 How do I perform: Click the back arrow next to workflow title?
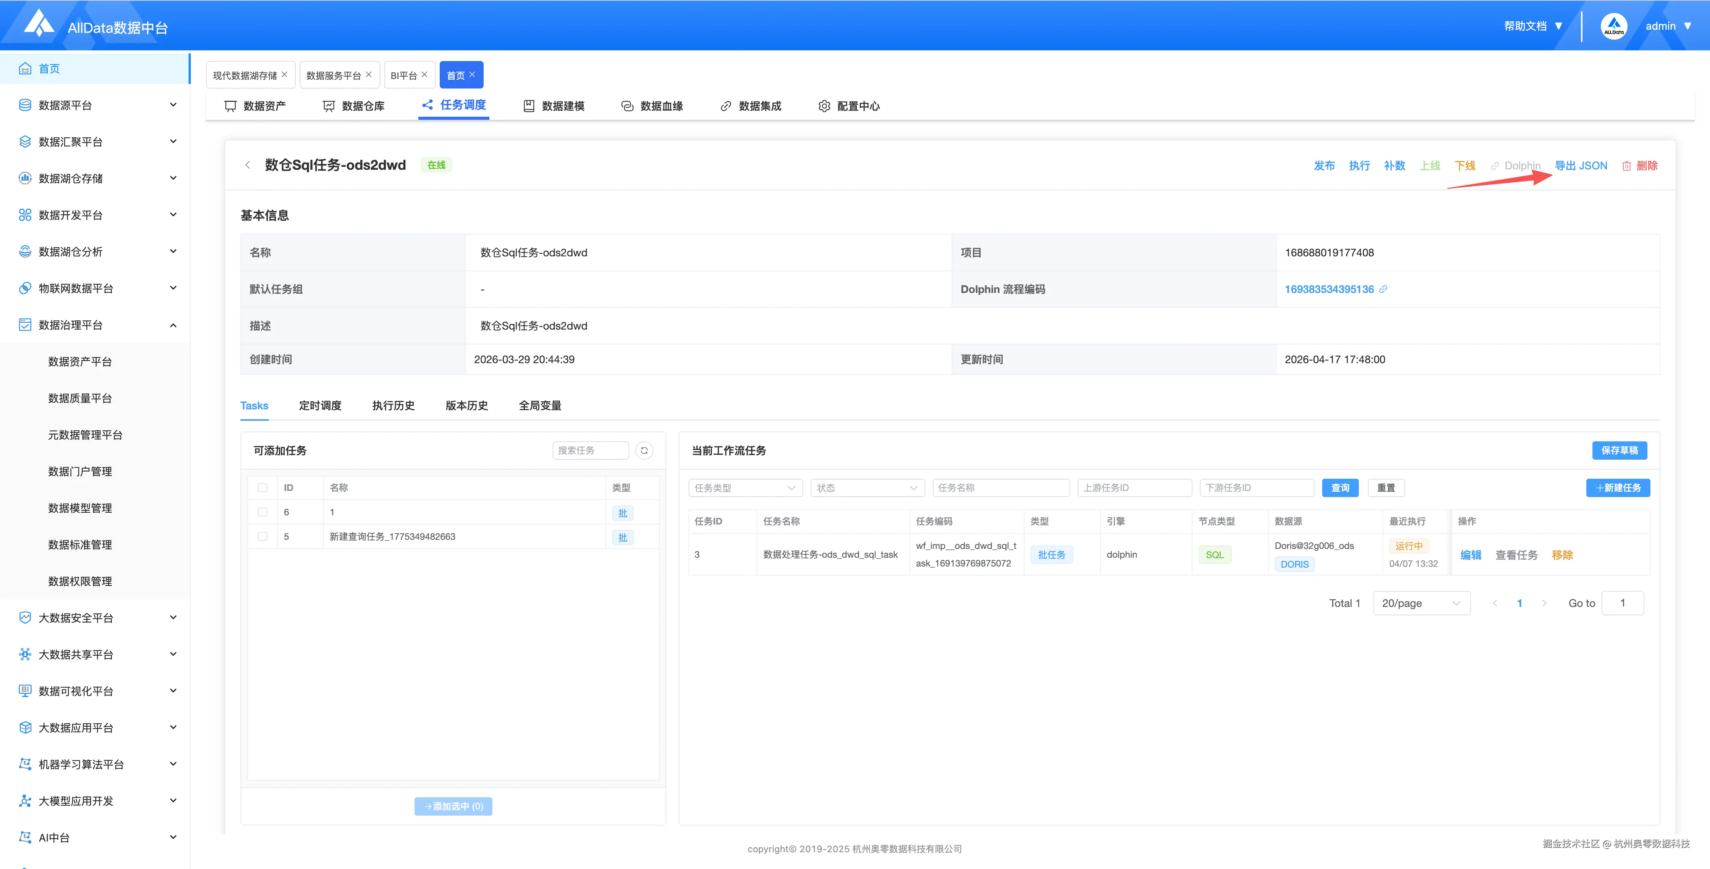[x=248, y=165]
